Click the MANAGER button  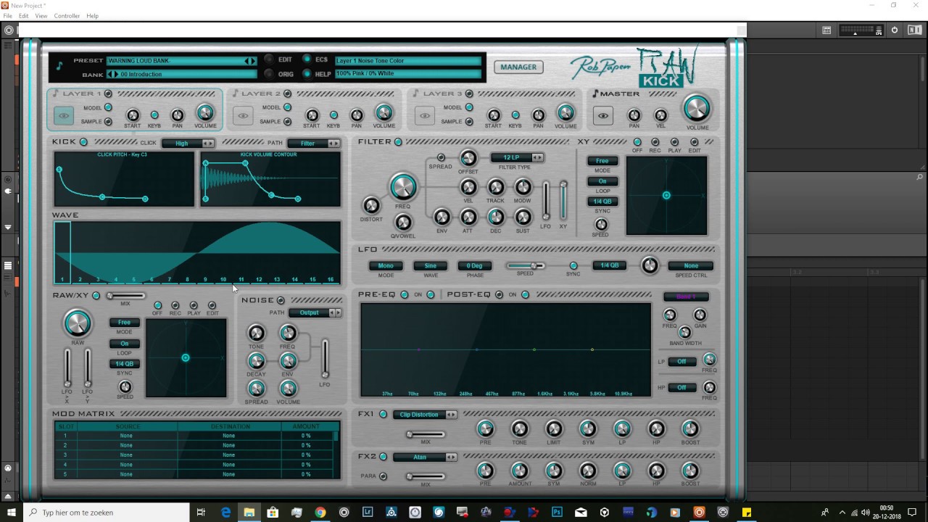pos(519,67)
